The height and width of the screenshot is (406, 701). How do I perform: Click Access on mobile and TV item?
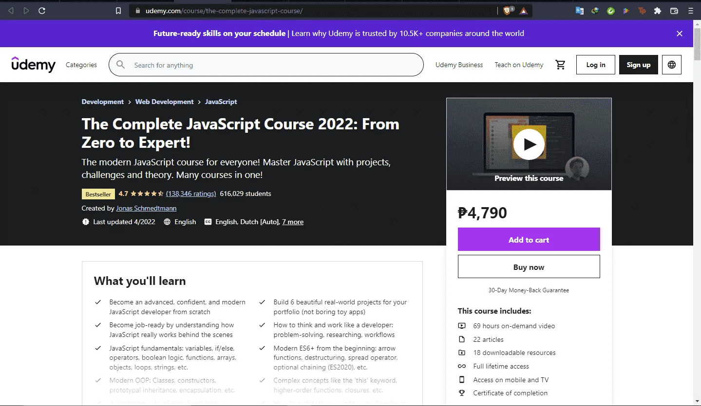tap(511, 380)
